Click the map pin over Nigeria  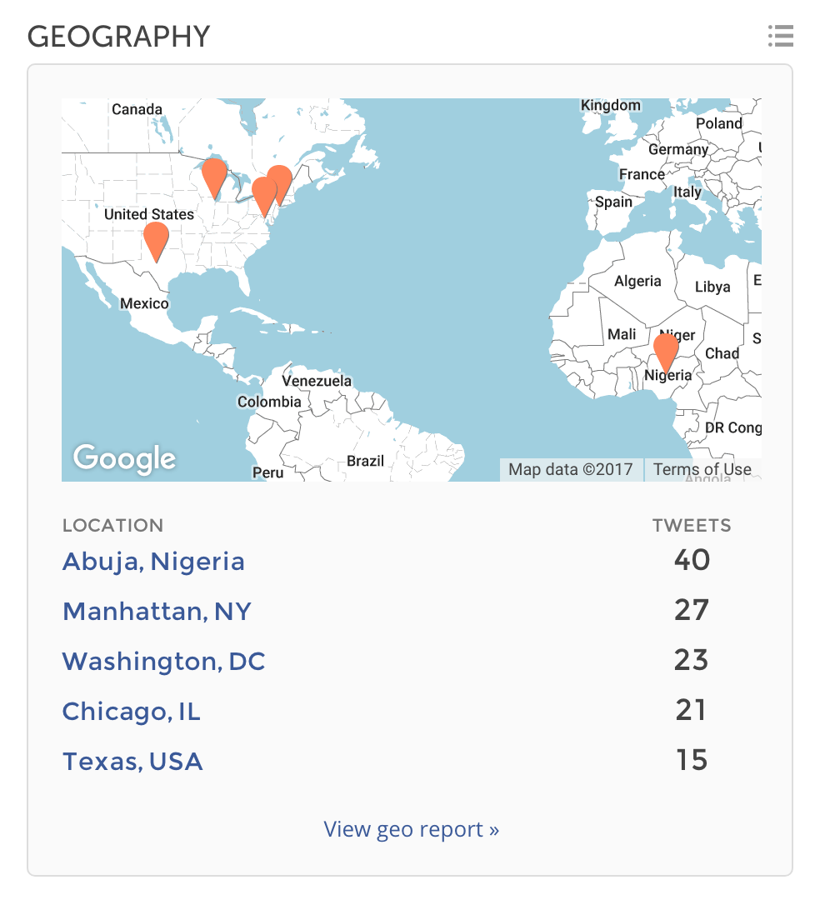(666, 350)
